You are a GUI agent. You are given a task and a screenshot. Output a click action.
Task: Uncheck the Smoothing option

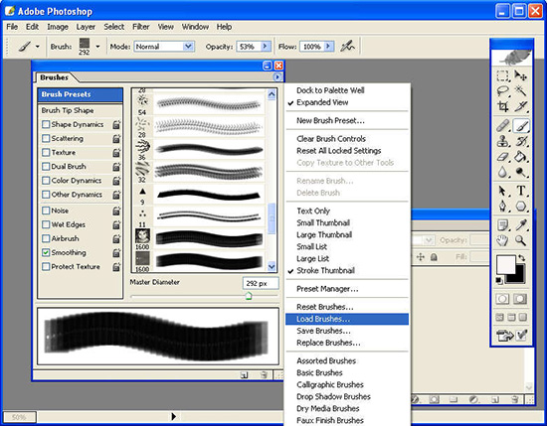pos(46,252)
